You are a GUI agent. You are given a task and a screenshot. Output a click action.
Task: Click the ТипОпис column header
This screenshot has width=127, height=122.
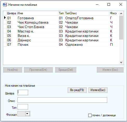tap(87, 13)
